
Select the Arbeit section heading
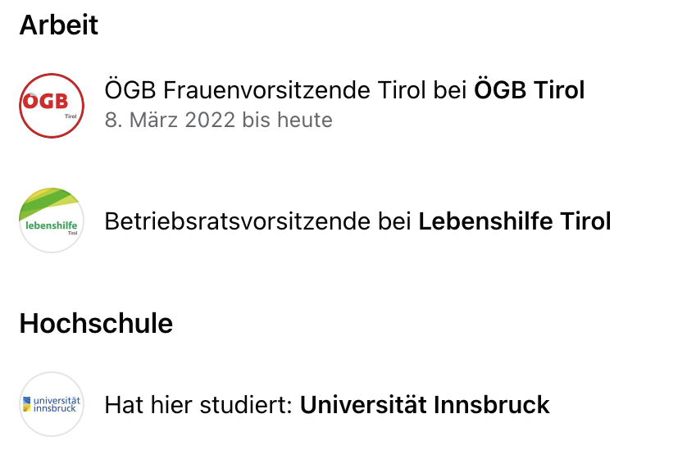[x=59, y=25]
